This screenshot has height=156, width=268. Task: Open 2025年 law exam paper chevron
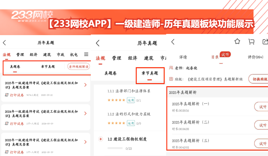pyautogui.click(x=85, y=85)
